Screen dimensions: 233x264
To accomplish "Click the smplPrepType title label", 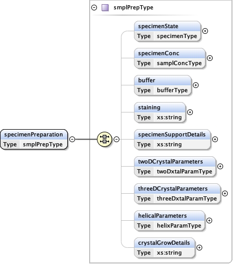I will tap(133, 8).
